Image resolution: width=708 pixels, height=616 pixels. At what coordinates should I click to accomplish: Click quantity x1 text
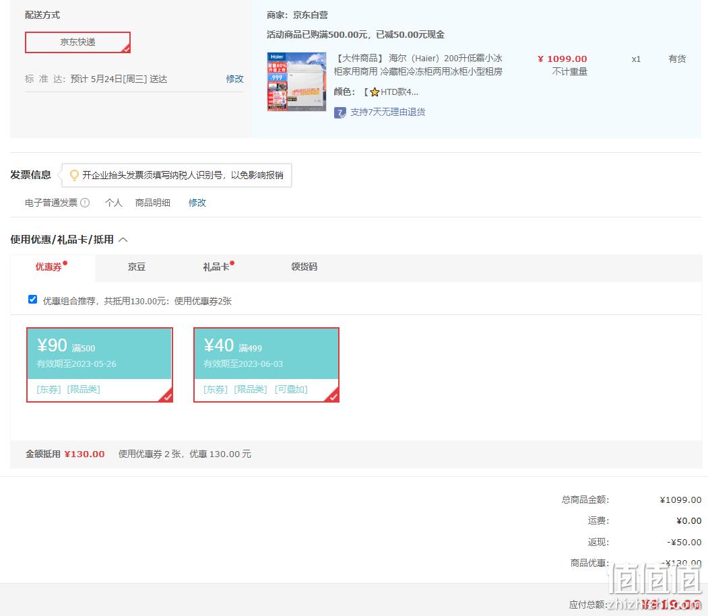[x=636, y=59]
